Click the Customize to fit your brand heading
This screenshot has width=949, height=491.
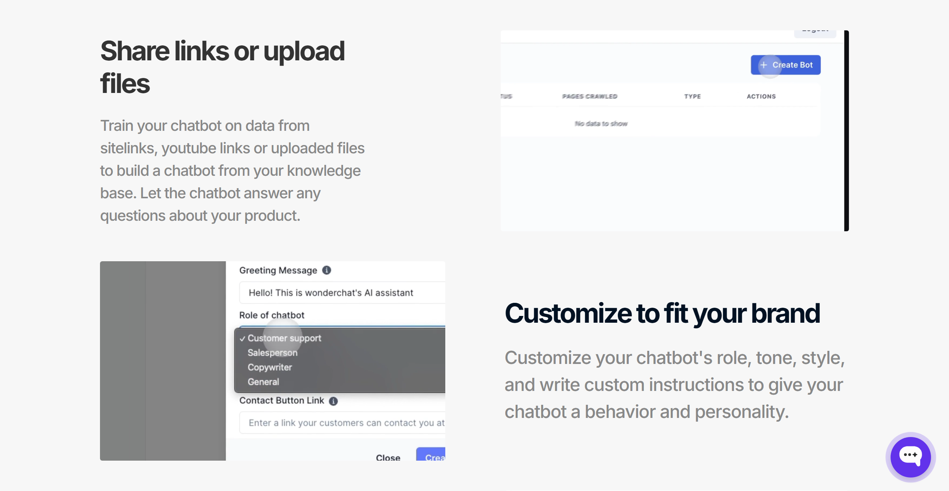(x=662, y=313)
